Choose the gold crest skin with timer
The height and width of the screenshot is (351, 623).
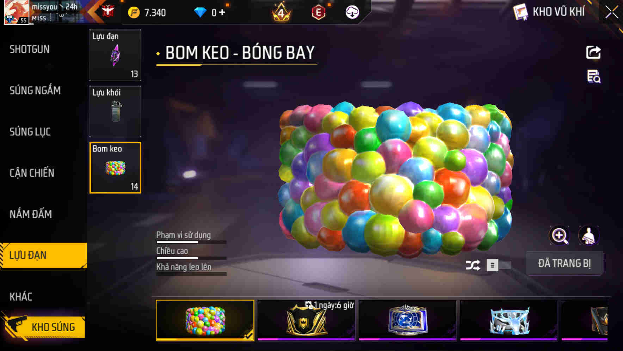tap(306, 321)
